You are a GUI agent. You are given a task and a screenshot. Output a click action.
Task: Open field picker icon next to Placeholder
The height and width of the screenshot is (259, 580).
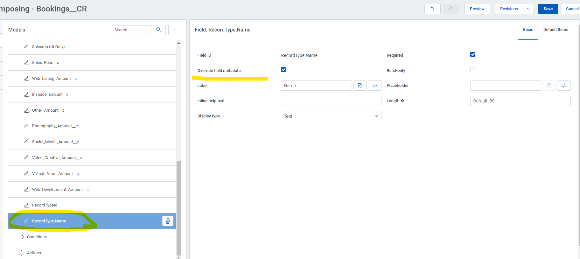pos(549,86)
